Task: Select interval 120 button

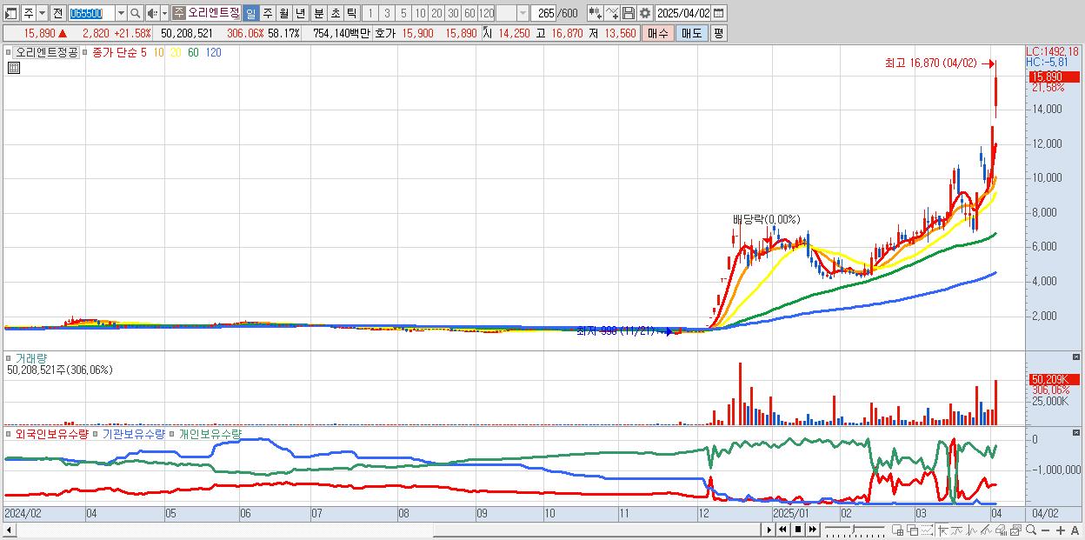Action: 487,13
